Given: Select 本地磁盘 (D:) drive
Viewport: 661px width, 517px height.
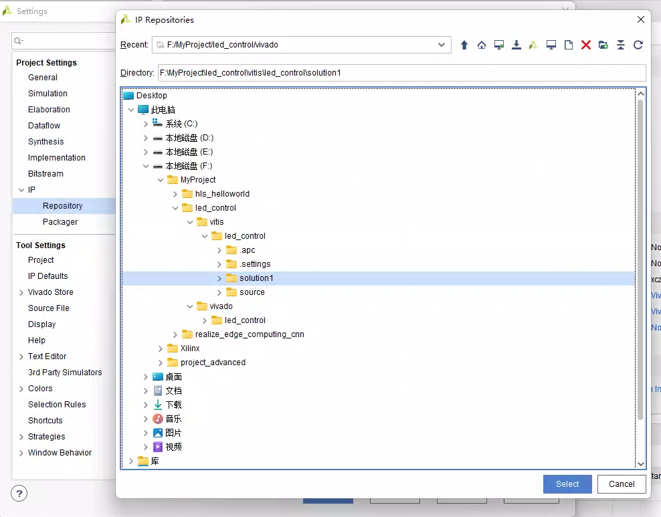Looking at the screenshot, I should coord(189,138).
